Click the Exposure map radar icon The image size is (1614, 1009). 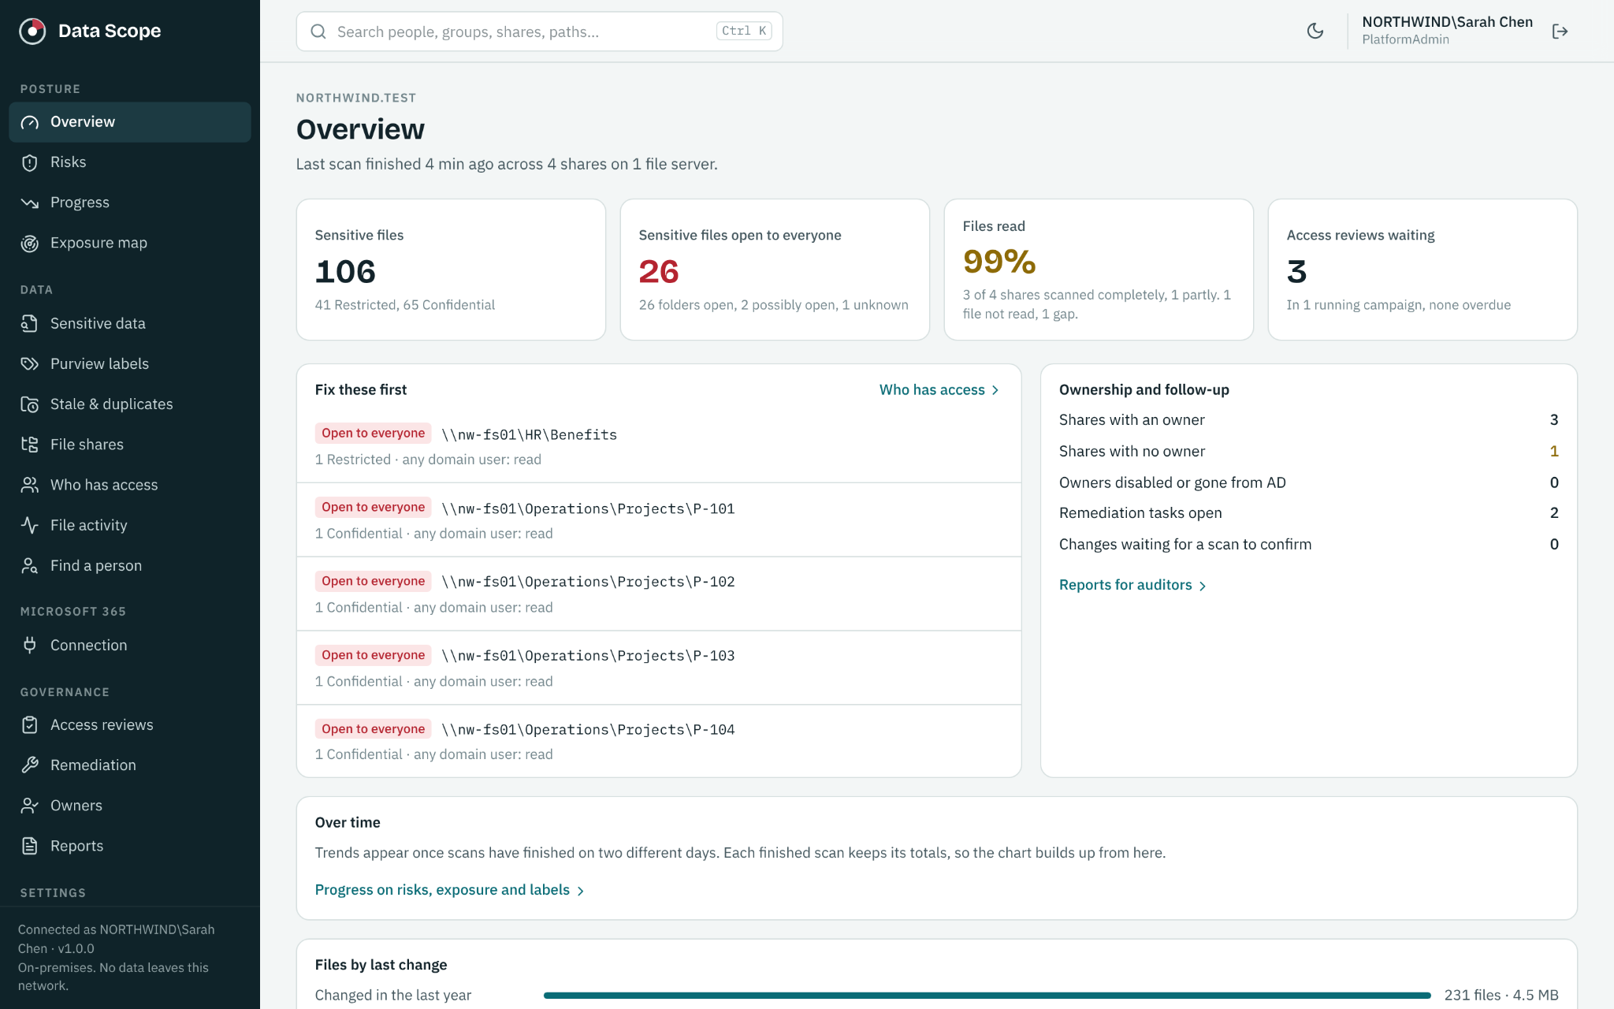[x=30, y=244]
